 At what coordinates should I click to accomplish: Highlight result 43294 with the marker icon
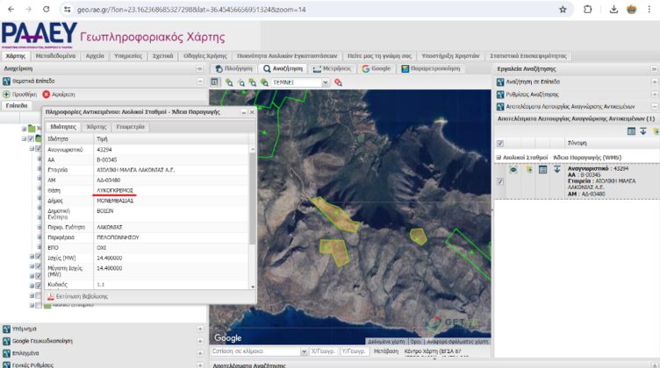[x=528, y=170]
